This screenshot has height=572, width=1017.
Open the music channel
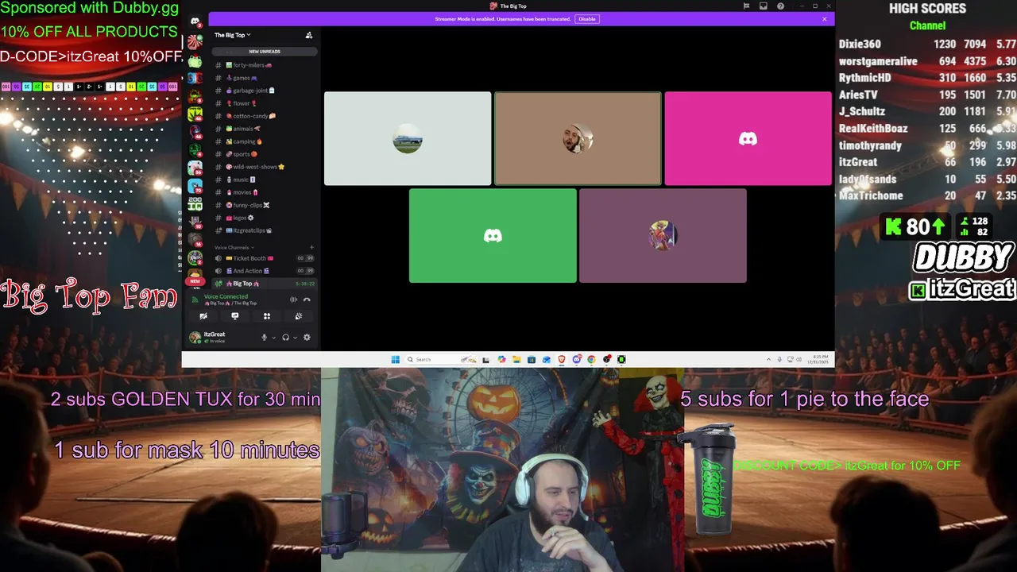pyautogui.click(x=265, y=180)
